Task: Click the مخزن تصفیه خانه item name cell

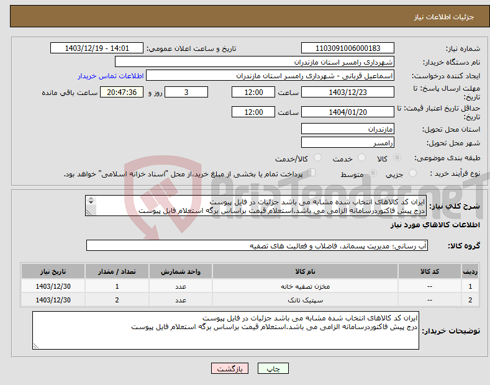Action: click(305, 286)
